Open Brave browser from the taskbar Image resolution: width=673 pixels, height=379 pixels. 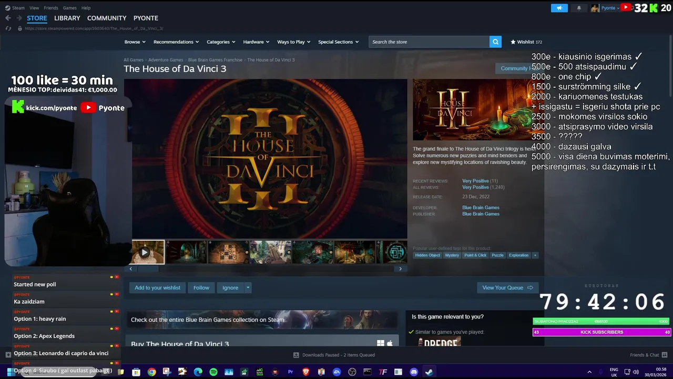point(306,372)
